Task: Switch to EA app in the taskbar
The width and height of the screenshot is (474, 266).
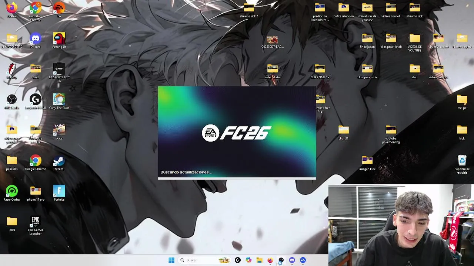Action: click(x=303, y=260)
